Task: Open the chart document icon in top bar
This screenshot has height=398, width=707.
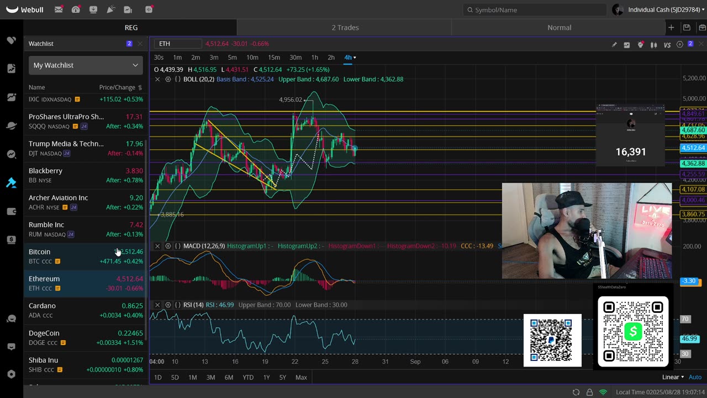Action: (128, 9)
